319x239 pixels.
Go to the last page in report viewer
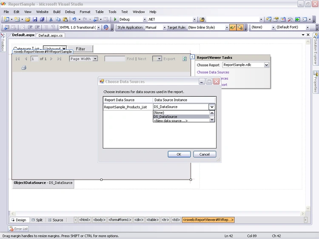[59, 59]
